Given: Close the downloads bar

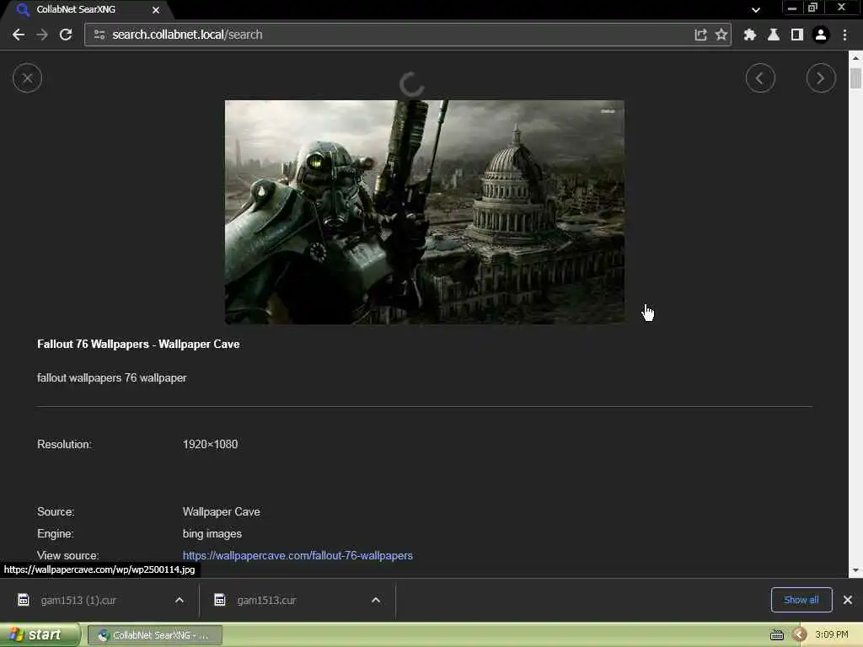Looking at the screenshot, I should [848, 600].
